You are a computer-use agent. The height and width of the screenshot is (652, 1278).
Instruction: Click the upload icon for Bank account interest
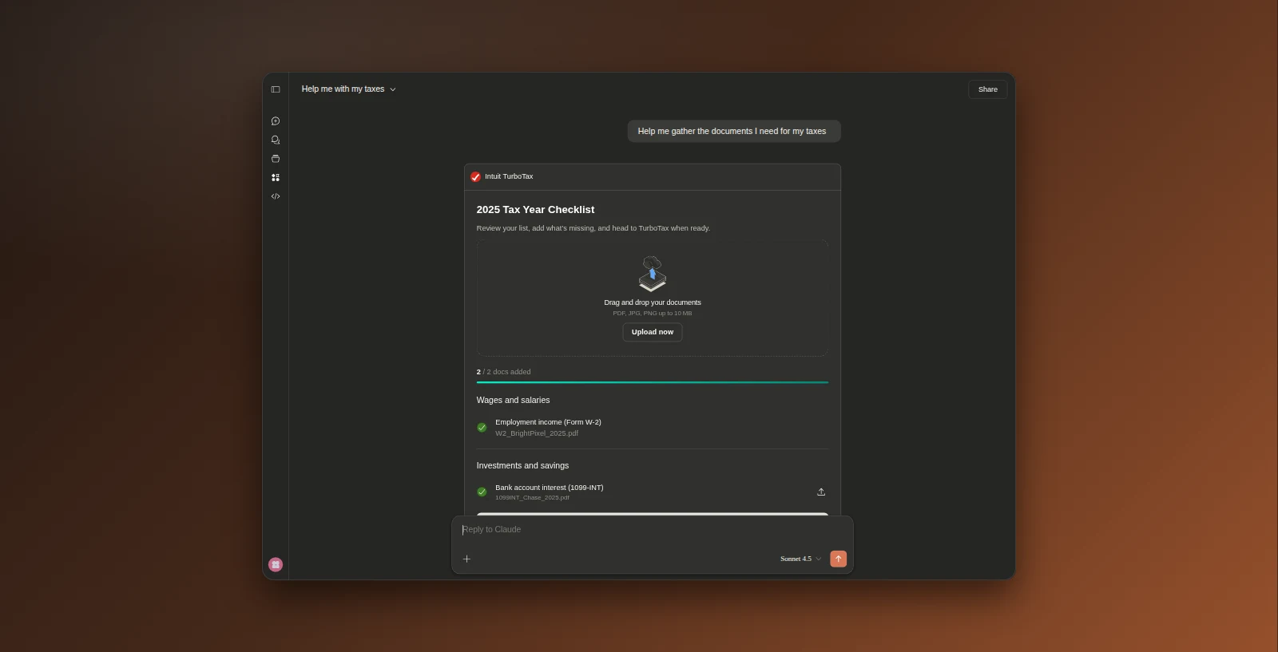[x=821, y=492]
